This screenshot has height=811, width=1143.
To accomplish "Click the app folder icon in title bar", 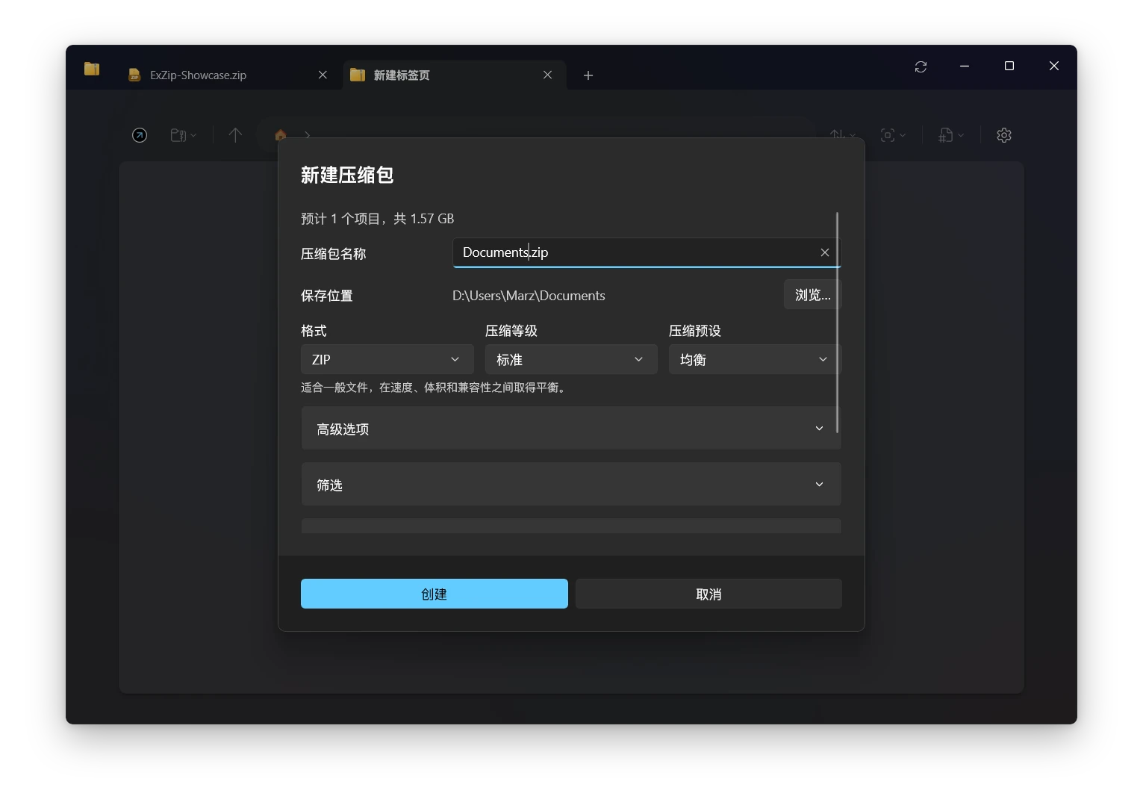I will 92,69.
